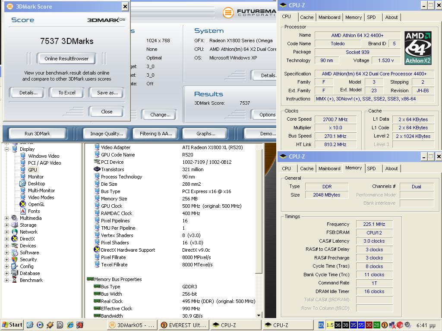The height and width of the screenshot is (331, 442).
Task: Select Windows Video icon in EVEREST tree
Action: (x=23, y=156)
